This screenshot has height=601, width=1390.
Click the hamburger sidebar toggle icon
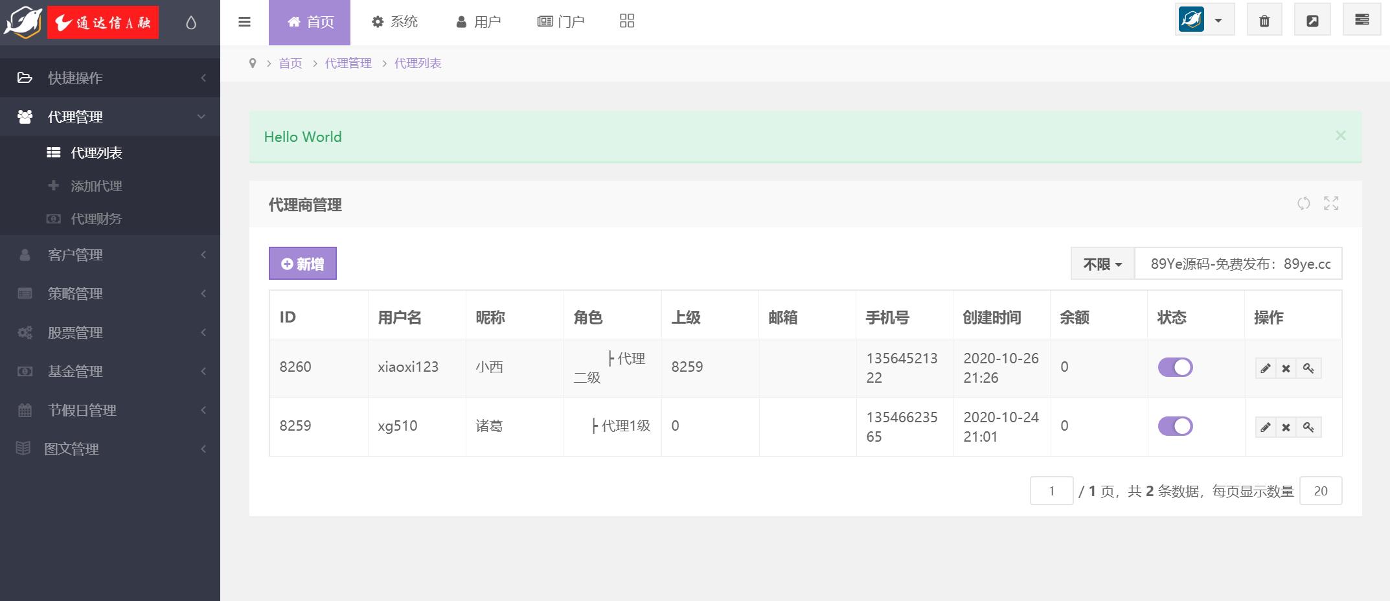244,22
